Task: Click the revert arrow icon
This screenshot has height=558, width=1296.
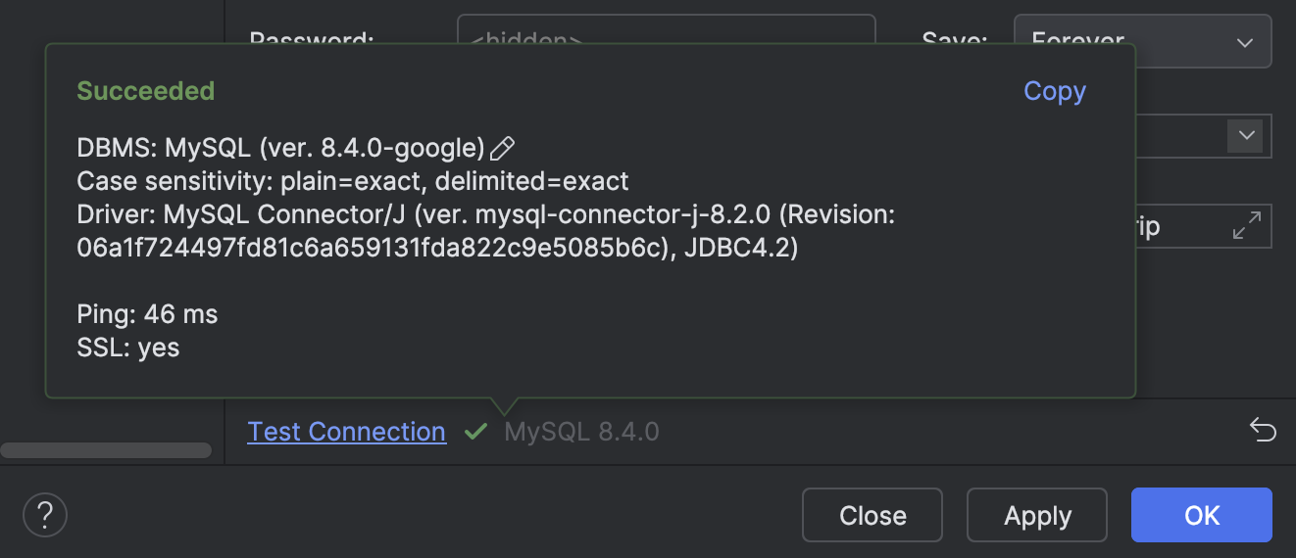Action: pos(1263,431)
